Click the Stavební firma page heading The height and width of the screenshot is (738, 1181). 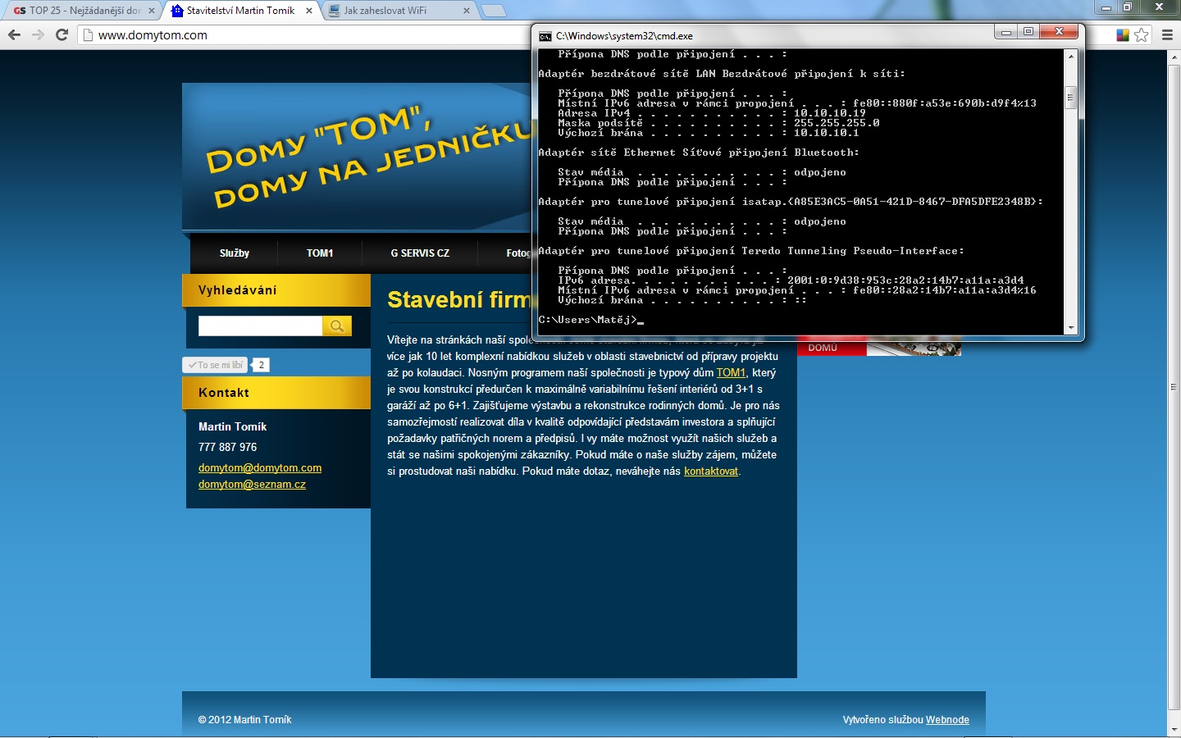(x=459, y=300)
